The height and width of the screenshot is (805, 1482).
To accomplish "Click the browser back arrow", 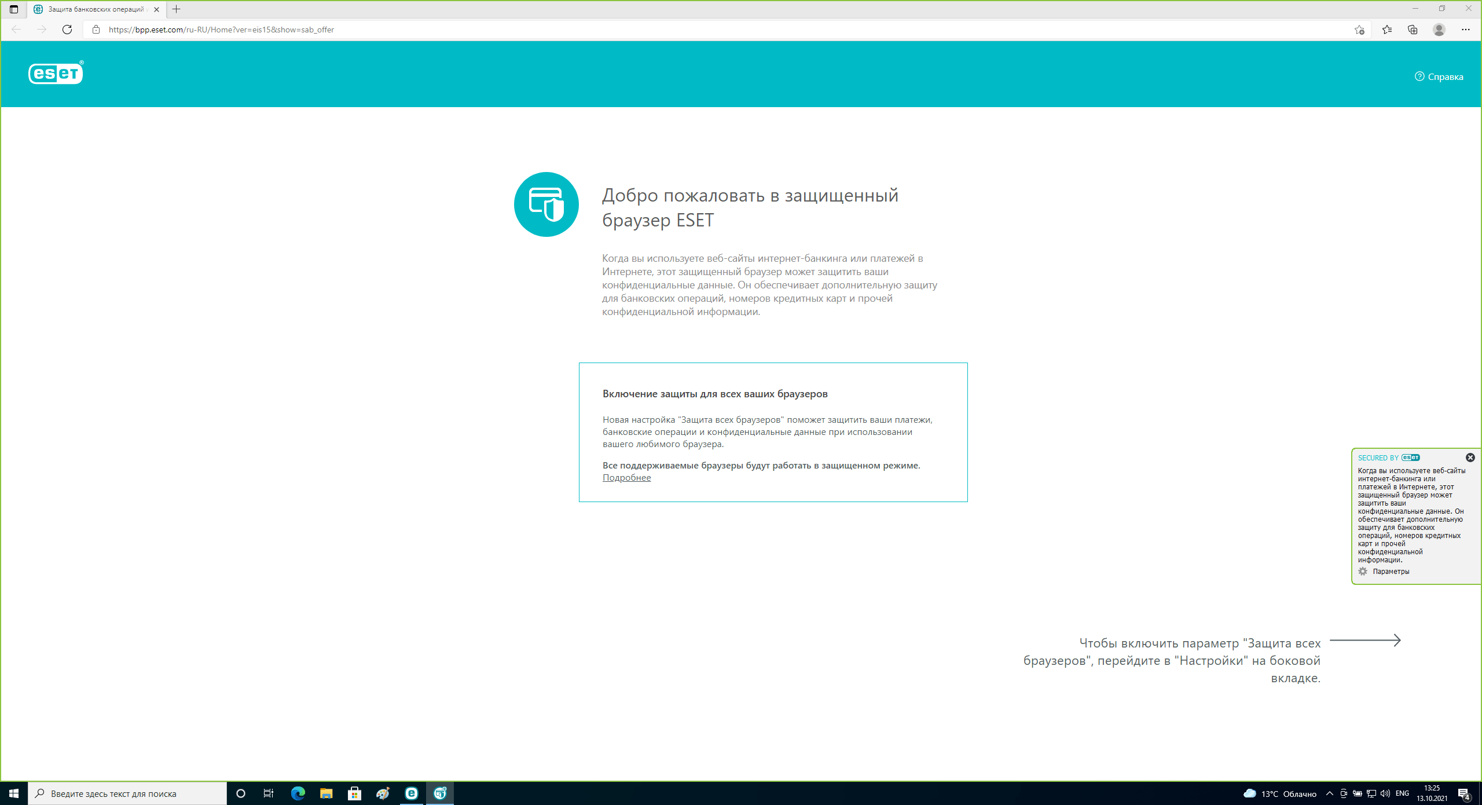I will 16,30.
